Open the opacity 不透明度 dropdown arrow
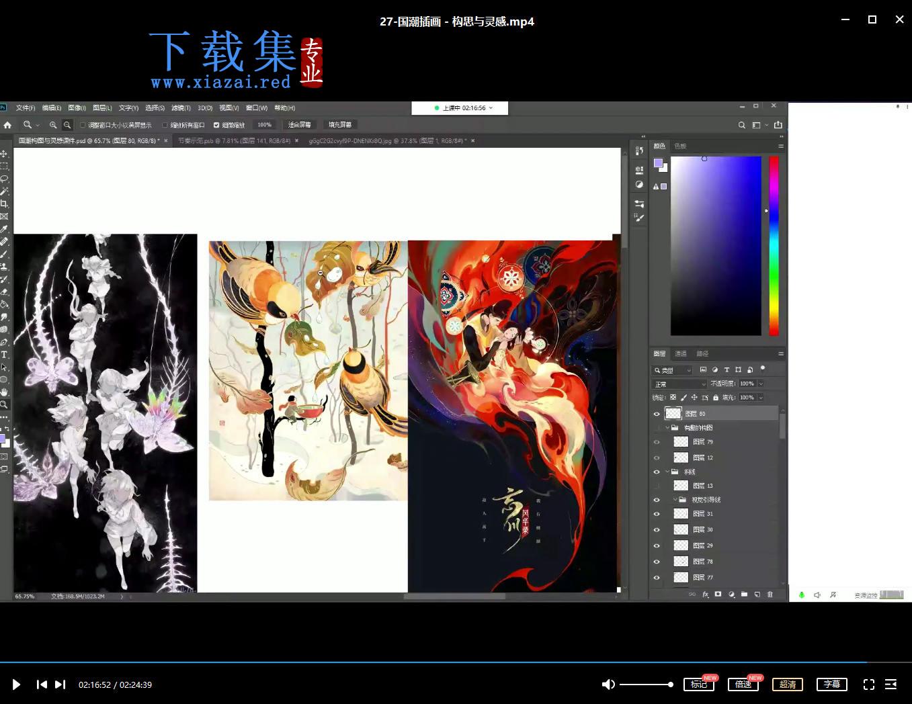Viewport: 912px width, 704px height. pos(761,384)
